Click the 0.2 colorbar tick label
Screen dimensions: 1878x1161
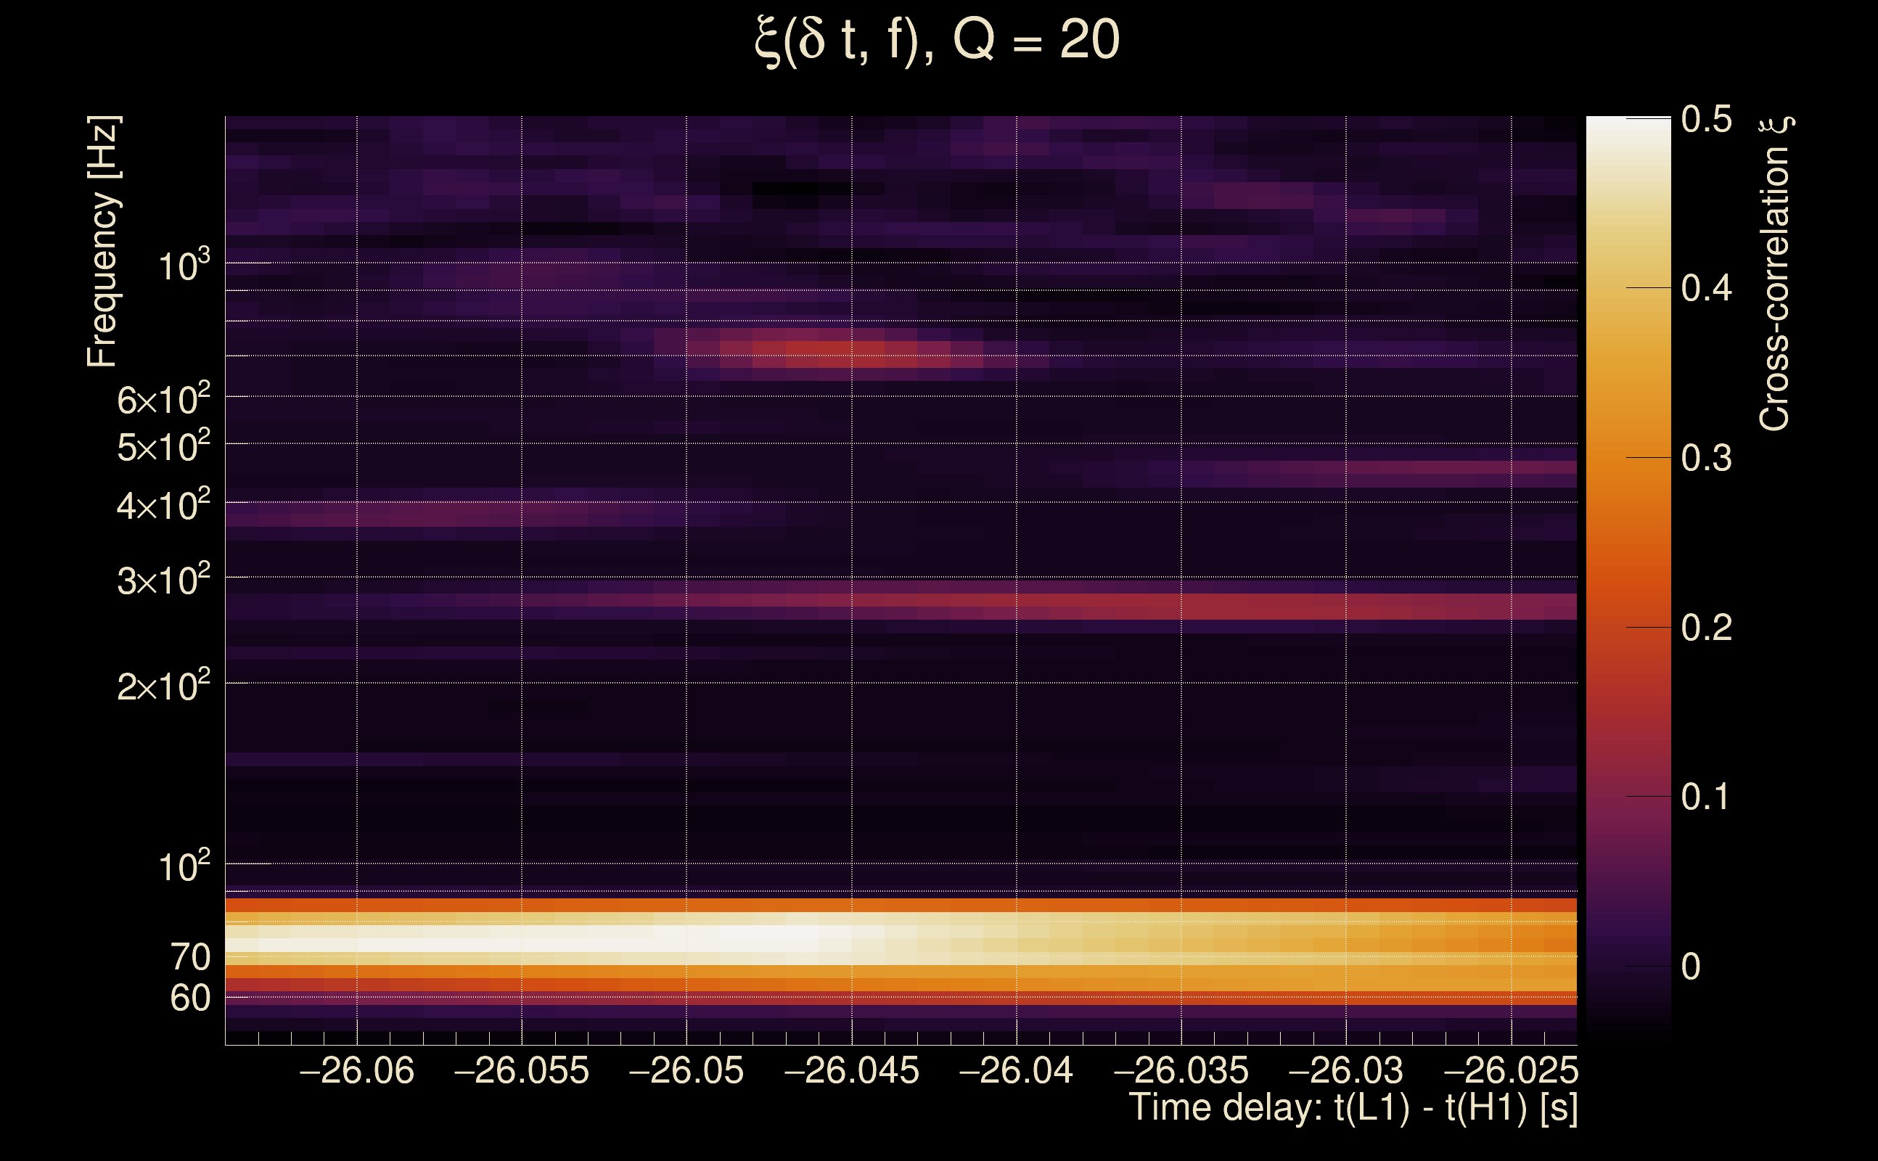[1706, 628]
